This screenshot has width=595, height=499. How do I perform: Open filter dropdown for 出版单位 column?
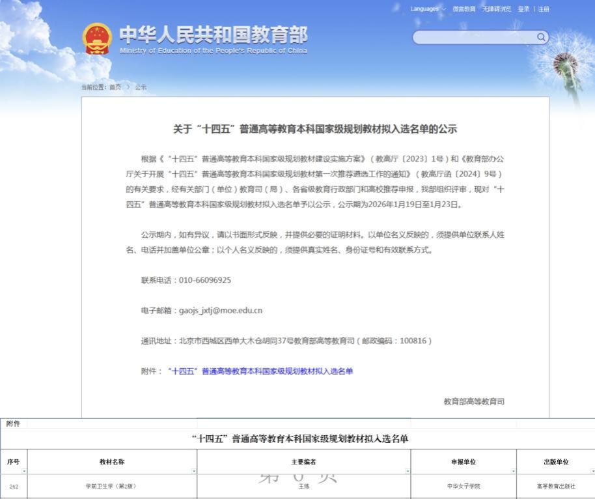coord(592,471)
